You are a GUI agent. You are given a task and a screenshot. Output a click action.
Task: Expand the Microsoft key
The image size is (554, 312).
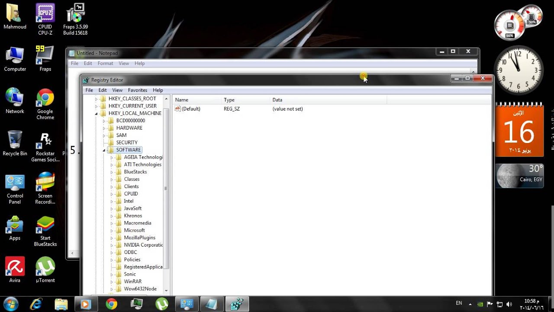(112, 231)
